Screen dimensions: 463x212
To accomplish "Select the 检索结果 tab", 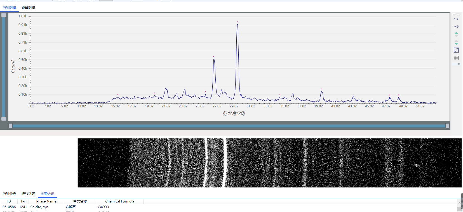I will tap(47, 194).
